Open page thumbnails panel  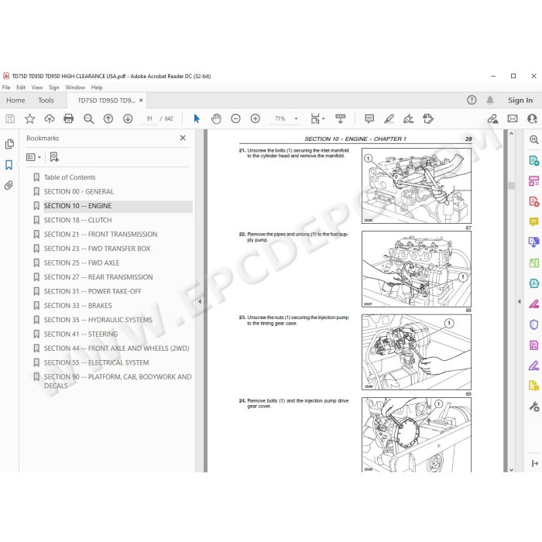[x=9, y=144]
